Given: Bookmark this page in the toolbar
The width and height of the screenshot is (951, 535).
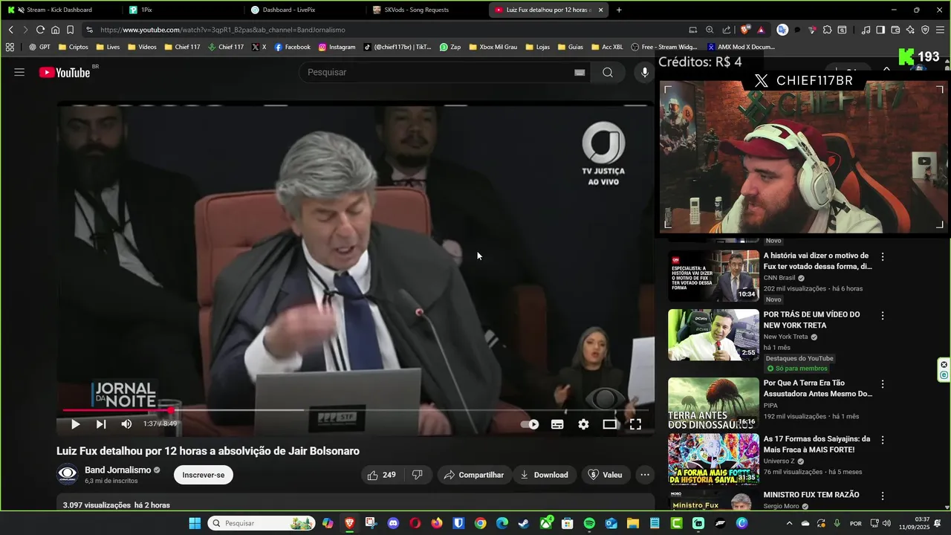Looking at the screenshot, I should click(70, 30).
